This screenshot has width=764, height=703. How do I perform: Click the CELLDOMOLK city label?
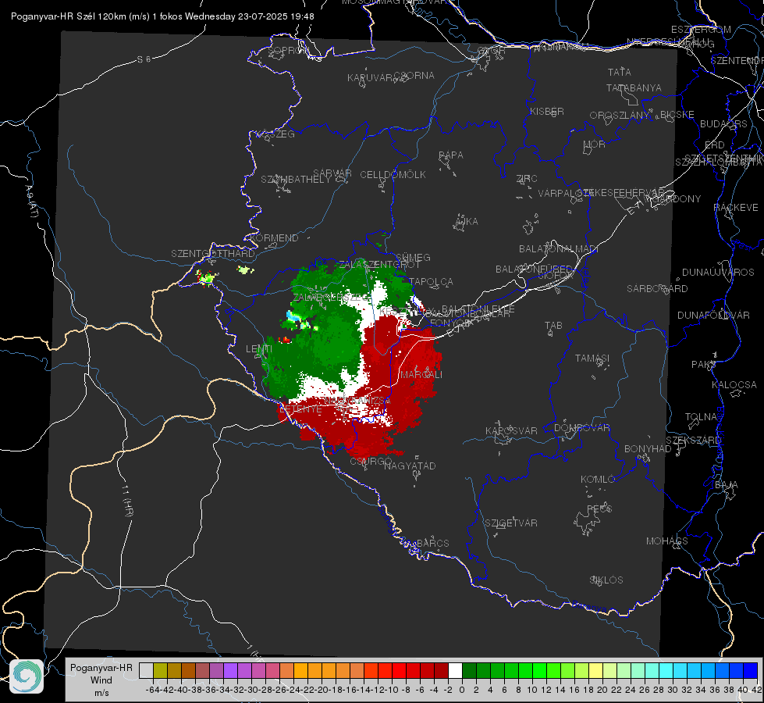pyautogui.click(x=393, y=175)
